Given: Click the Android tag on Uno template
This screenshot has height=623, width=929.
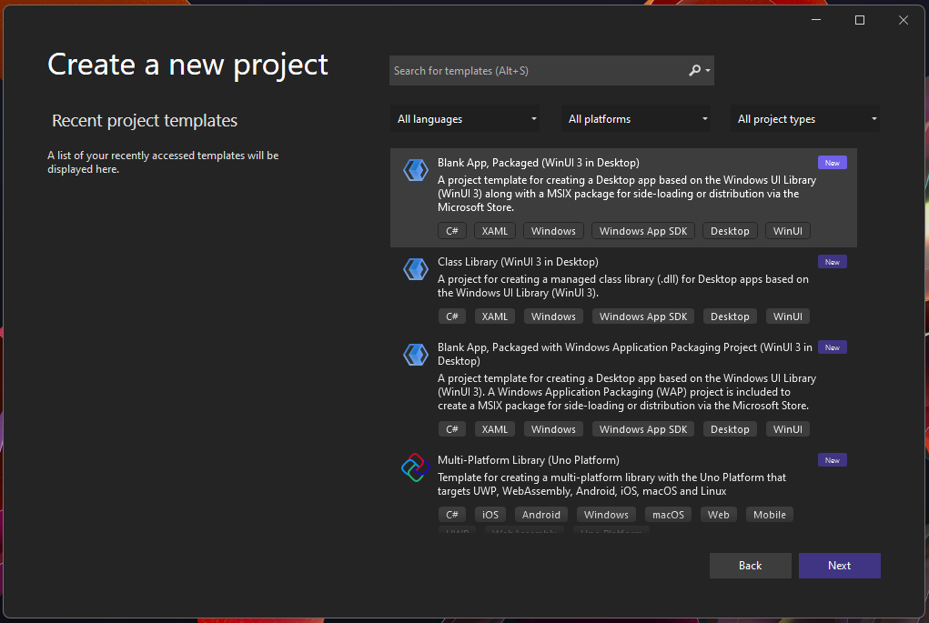Looking at the screenshot, I should [x=540, y=515].
